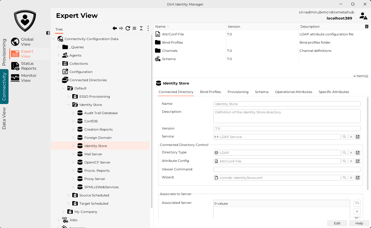Collapse the Connected Directories node

pos(58,80)
